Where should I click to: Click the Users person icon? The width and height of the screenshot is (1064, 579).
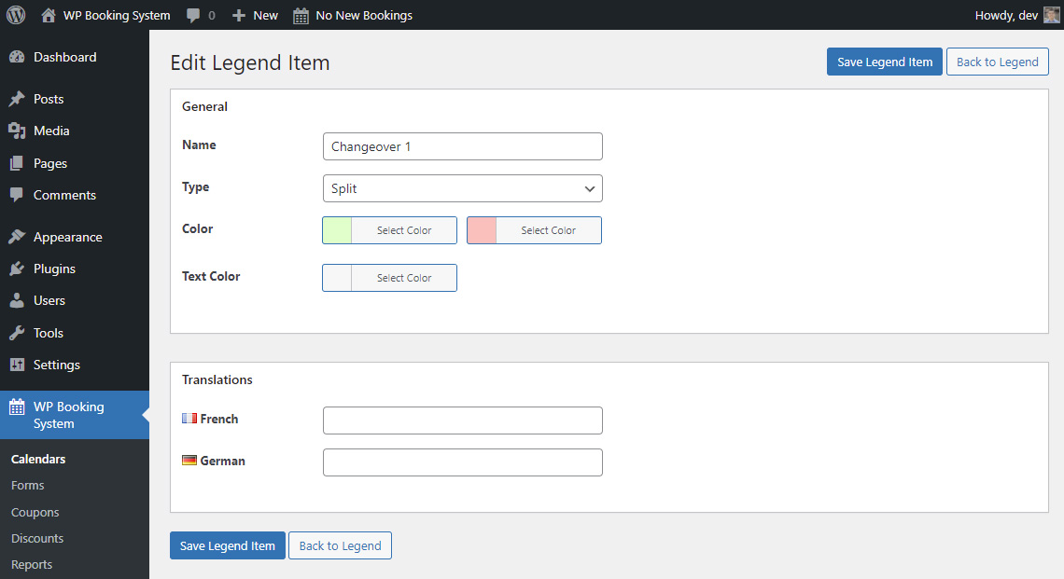[x=17, y=300]
